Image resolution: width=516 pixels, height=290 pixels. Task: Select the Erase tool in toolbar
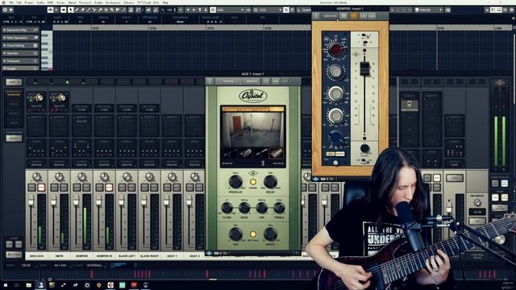click(82, 10)
